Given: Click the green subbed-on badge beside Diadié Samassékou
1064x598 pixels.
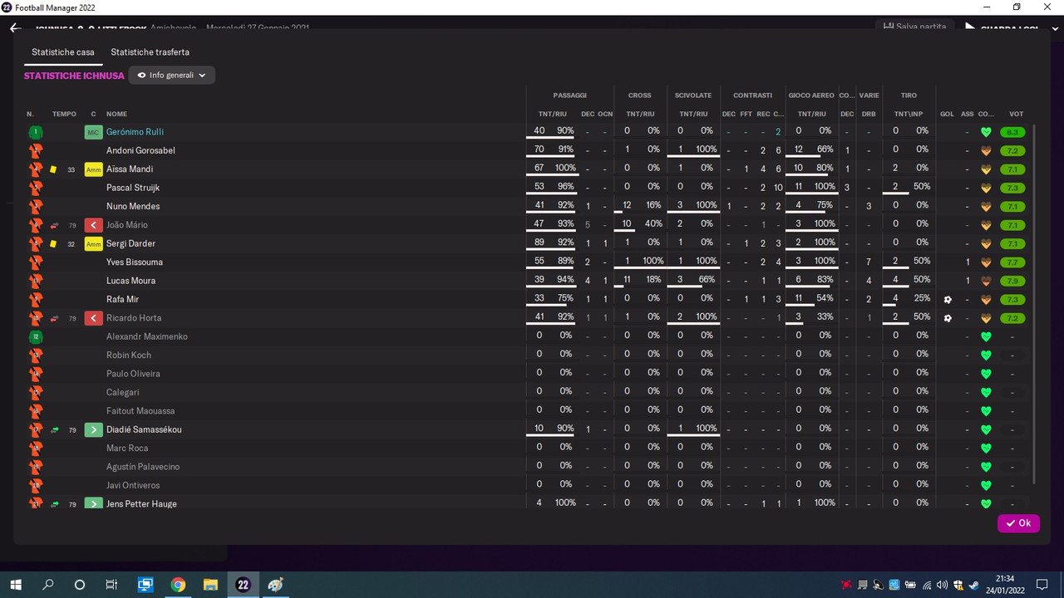Looking at the screenshot, I should click(x=94, y=429).
